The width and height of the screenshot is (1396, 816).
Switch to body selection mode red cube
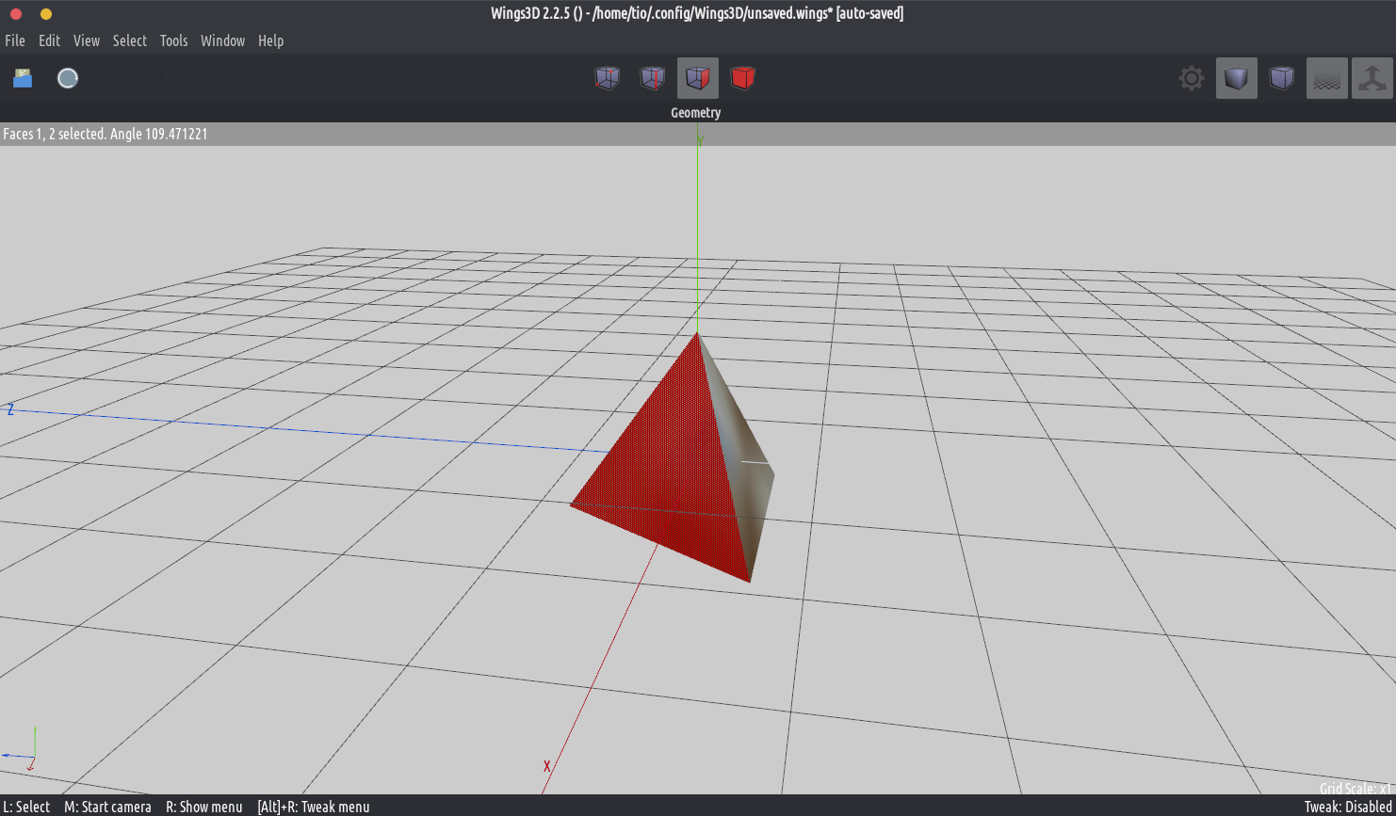click(x=743, y=78)
